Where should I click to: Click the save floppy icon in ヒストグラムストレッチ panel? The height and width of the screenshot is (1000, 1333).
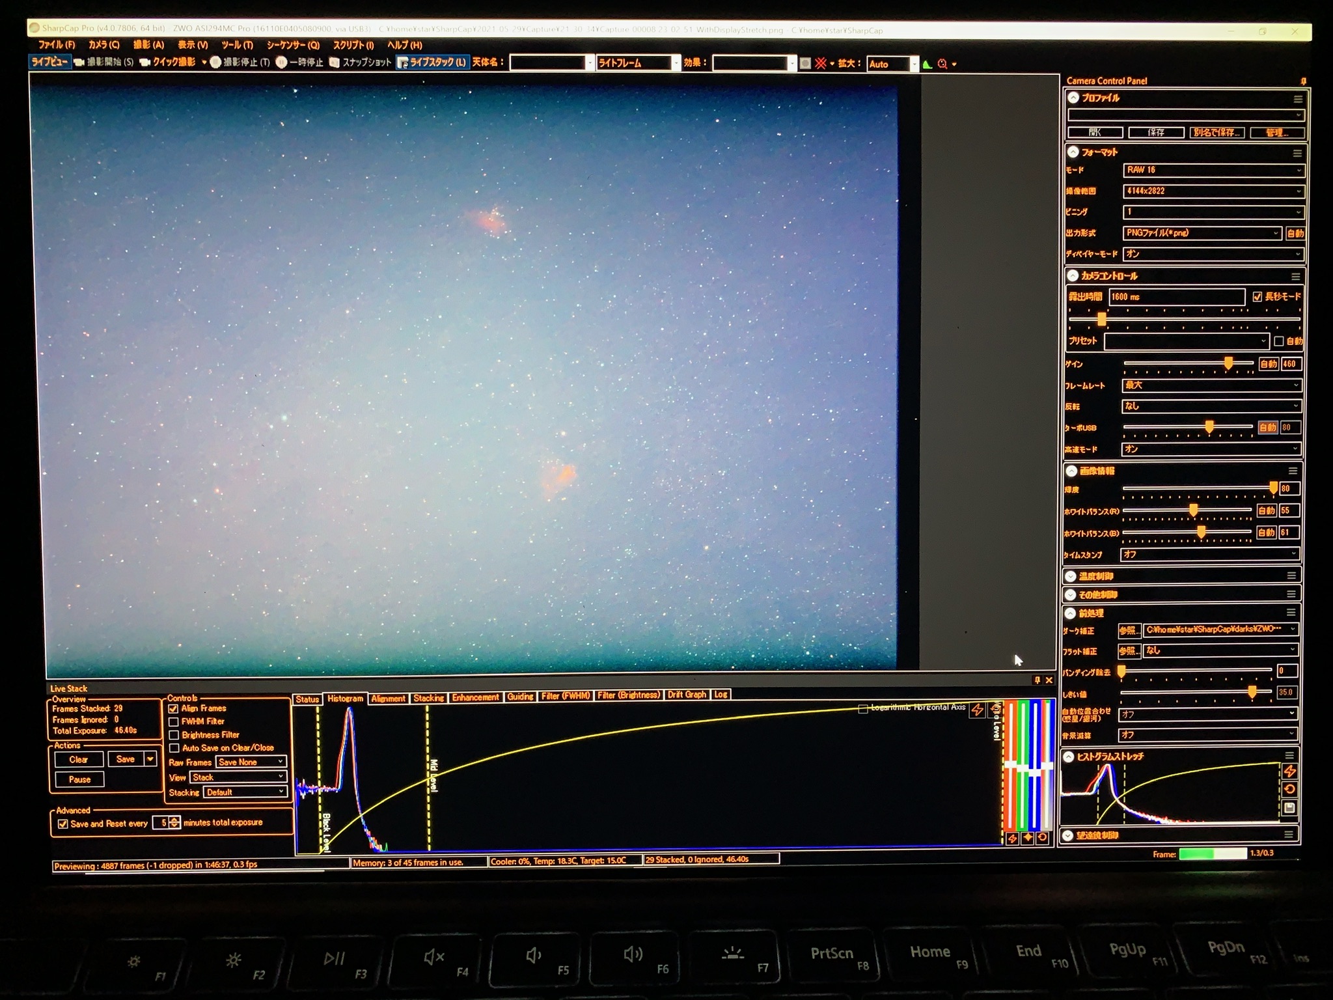(1289, 808)
